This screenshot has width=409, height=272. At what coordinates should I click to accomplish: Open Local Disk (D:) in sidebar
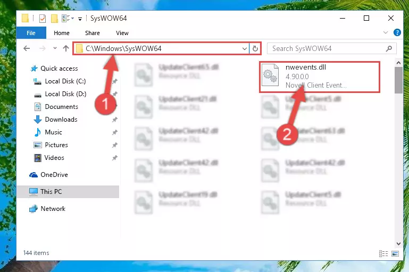click(x=65, y=94)
